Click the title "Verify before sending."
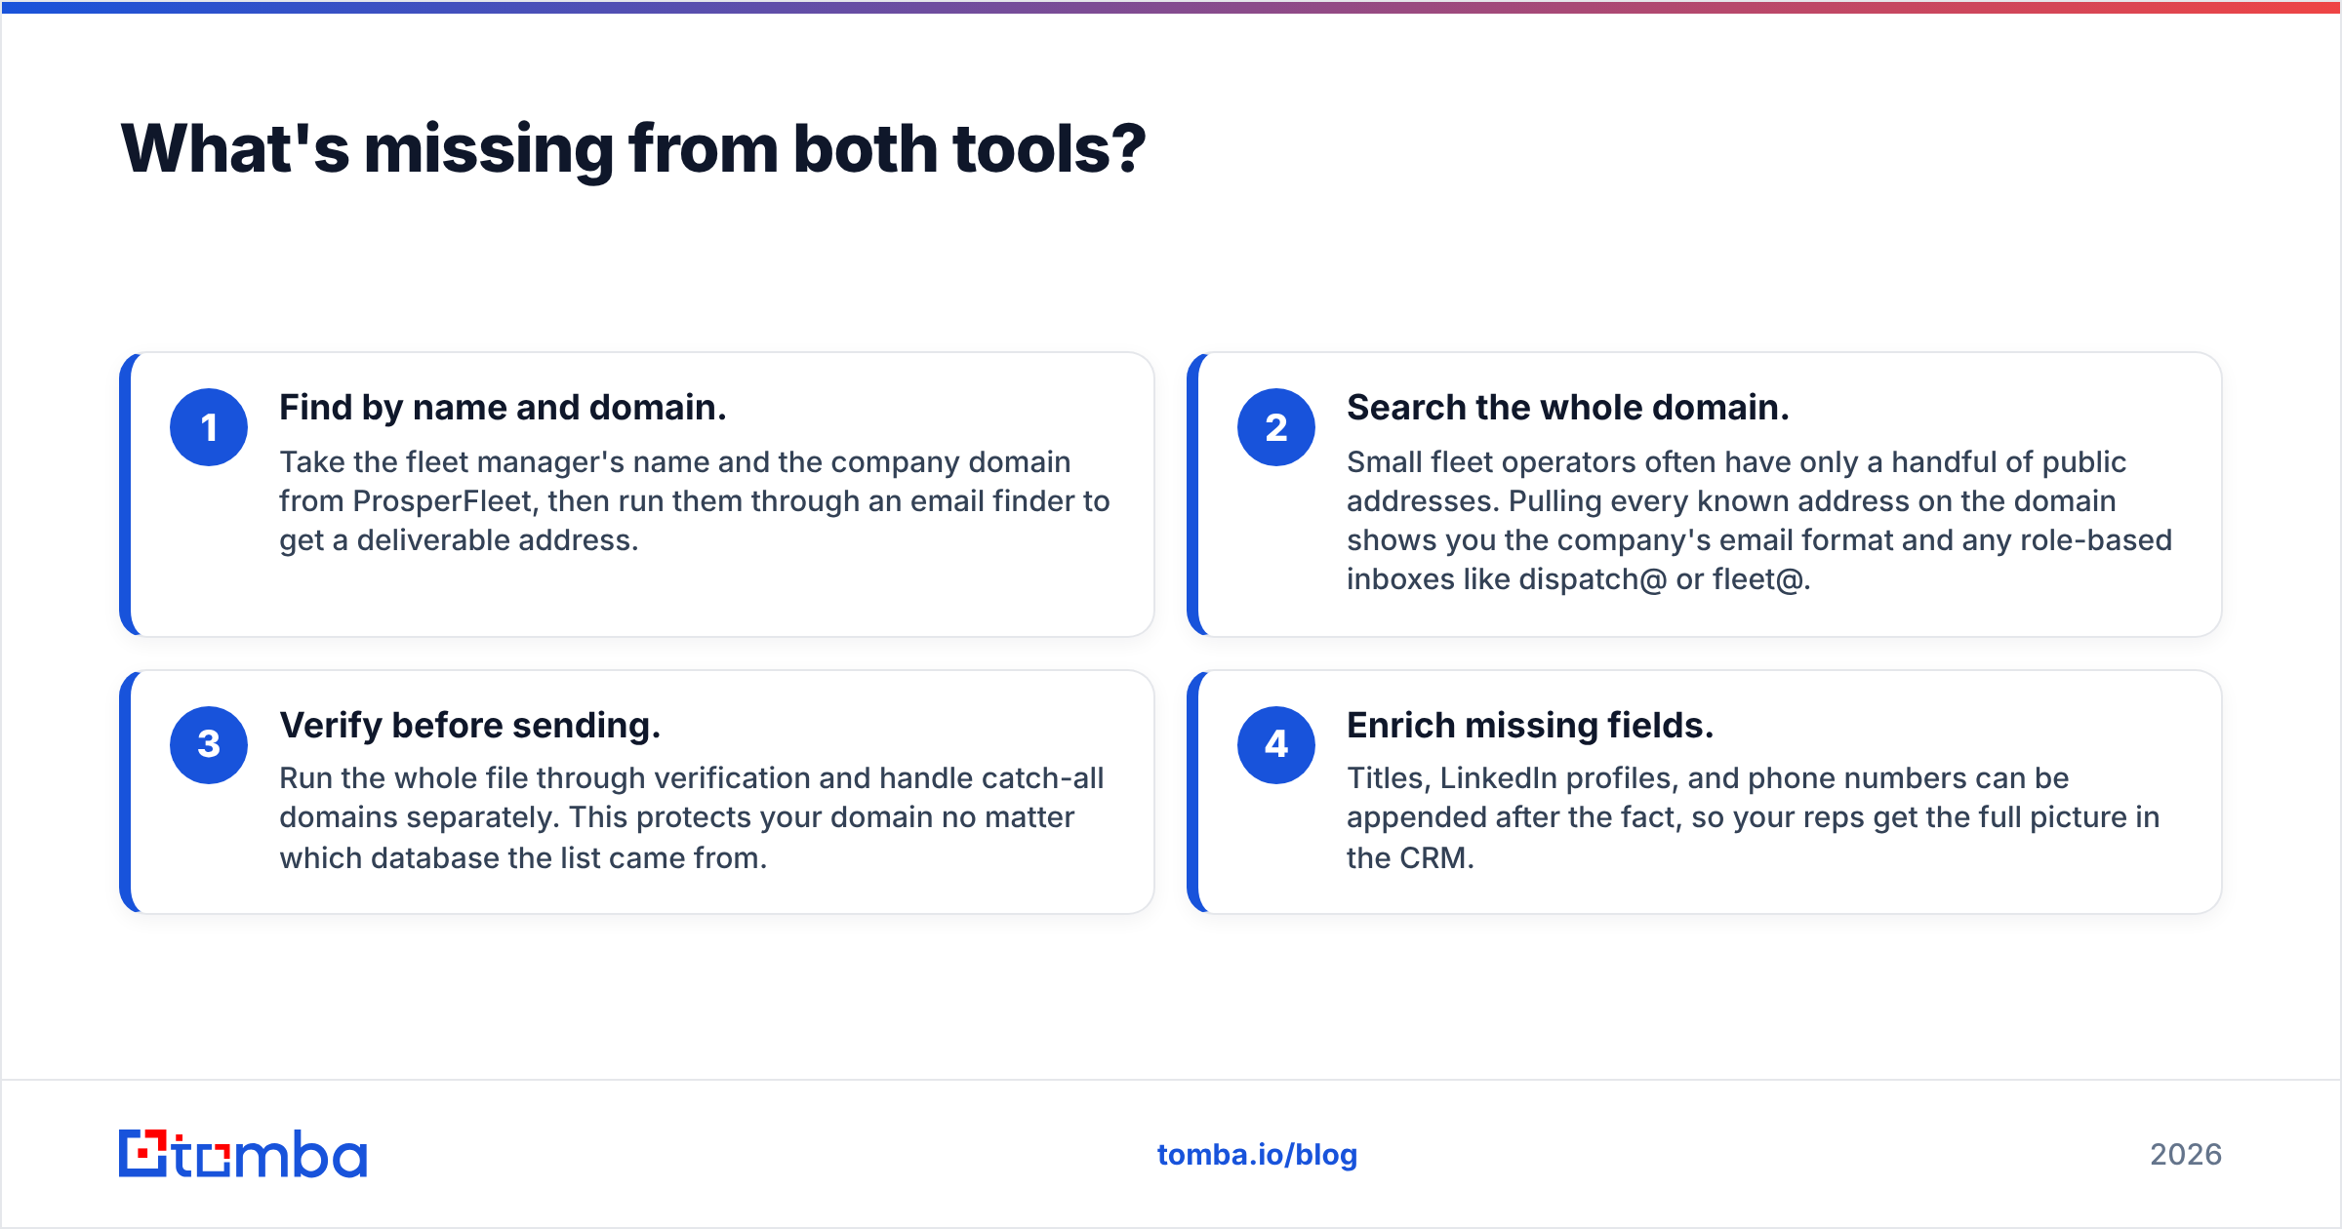Viewport: 2342px width, 1229px height. (x=470, y=726)
